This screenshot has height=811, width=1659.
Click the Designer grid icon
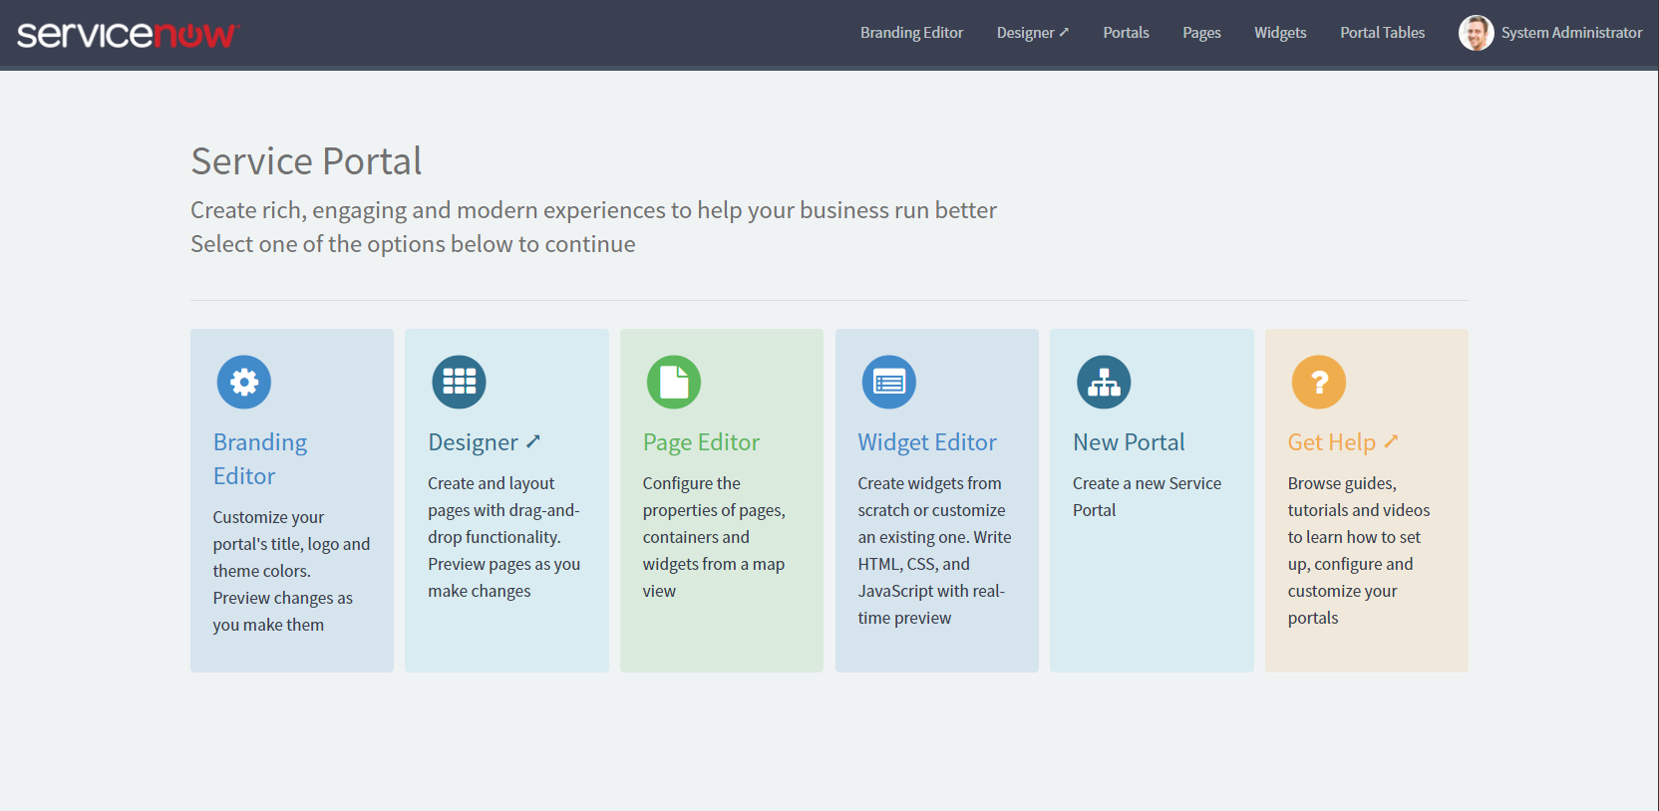pyautogui.click(x=459, y=382)
